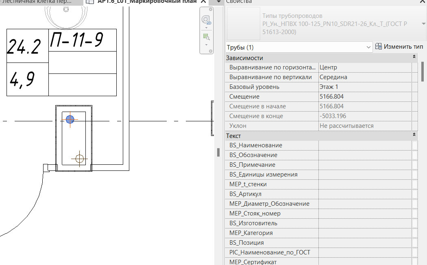Select the АР1.6_L01_Маркировочный план tab
The image size is (427, 265).
pyautogui.click(x=147, y=2)
